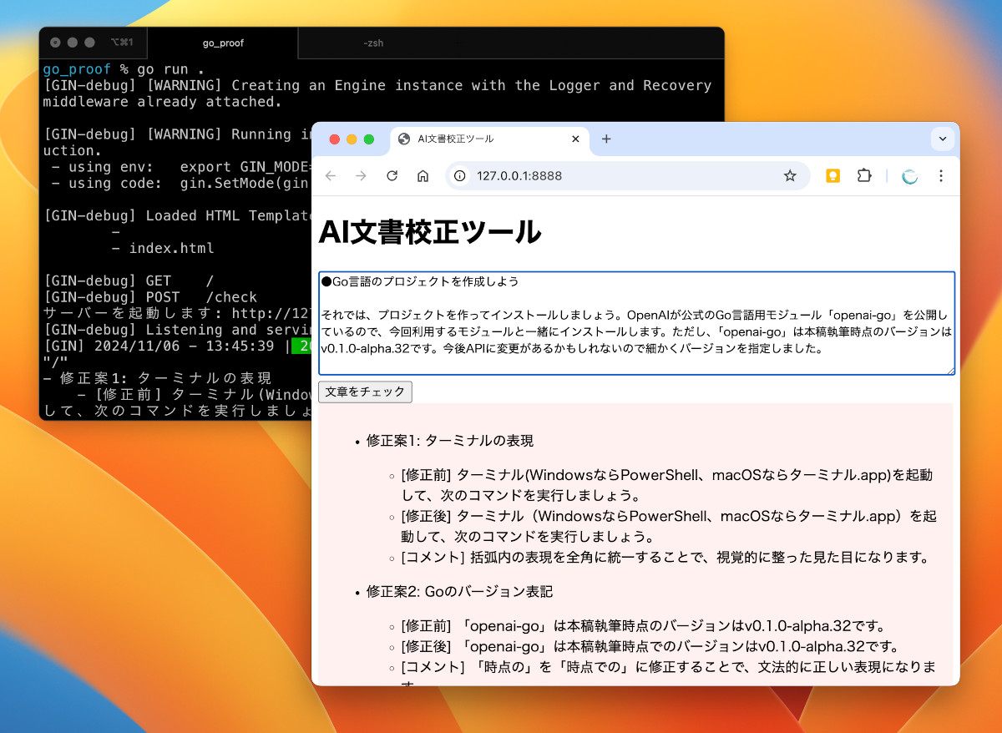
Task: Close the Chrome window with red button
Action: (335, 139)
